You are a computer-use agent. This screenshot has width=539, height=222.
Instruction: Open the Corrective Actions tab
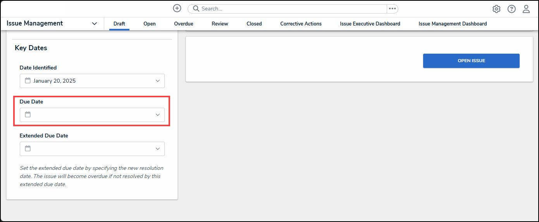point(301,24)
